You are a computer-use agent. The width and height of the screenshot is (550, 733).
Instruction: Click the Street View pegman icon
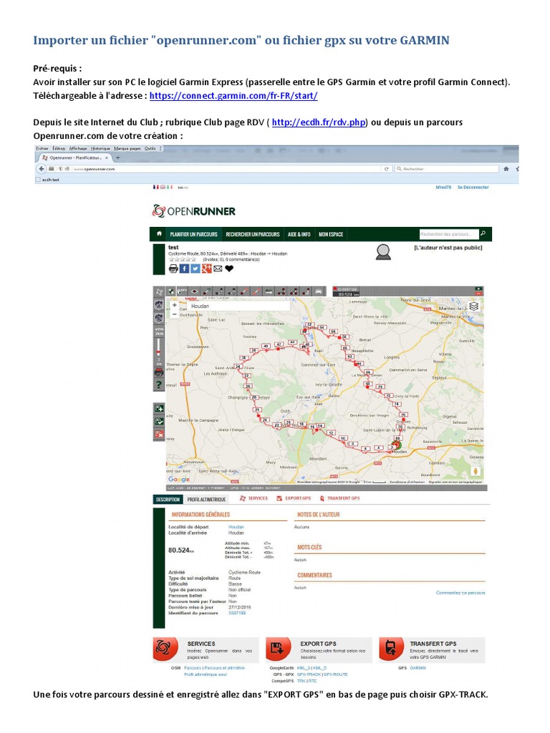(476, 471)
